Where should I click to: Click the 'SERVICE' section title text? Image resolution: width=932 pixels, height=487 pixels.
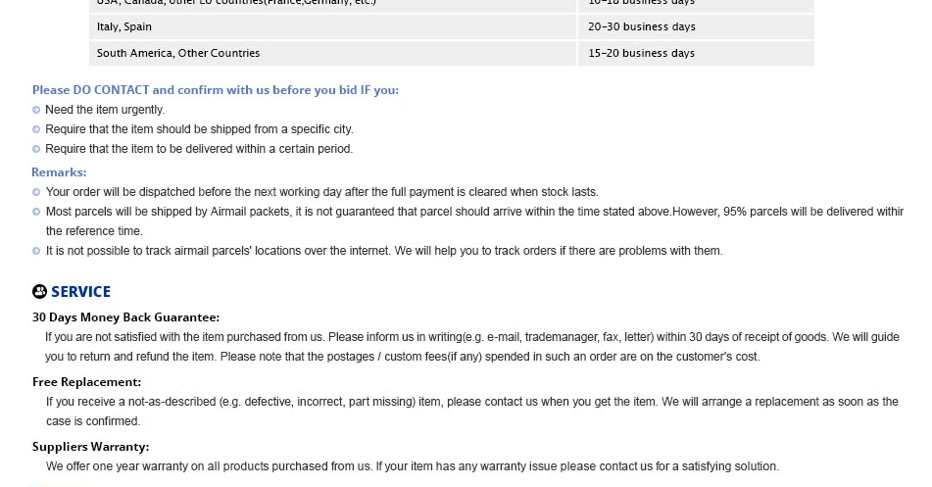pos(80,292)
